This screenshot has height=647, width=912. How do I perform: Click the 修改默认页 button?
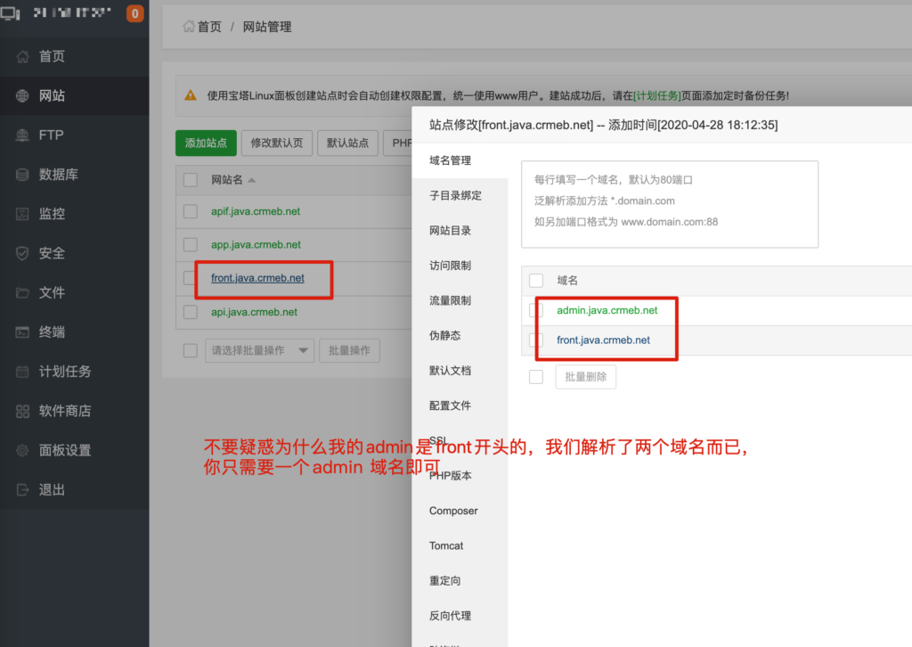click(x=277, y=143)
